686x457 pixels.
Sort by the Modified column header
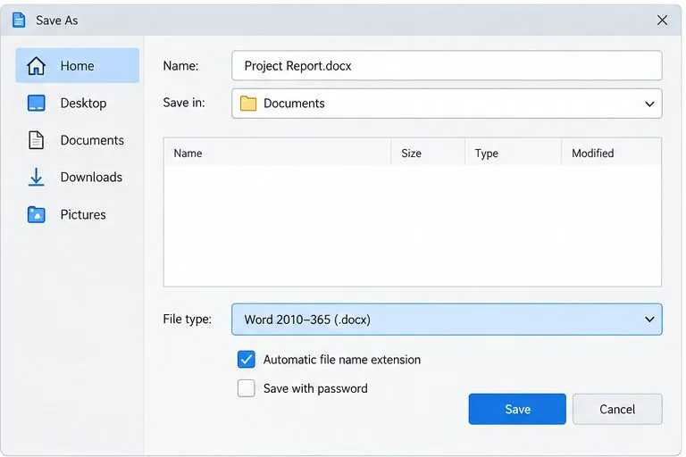click(611, 153)
